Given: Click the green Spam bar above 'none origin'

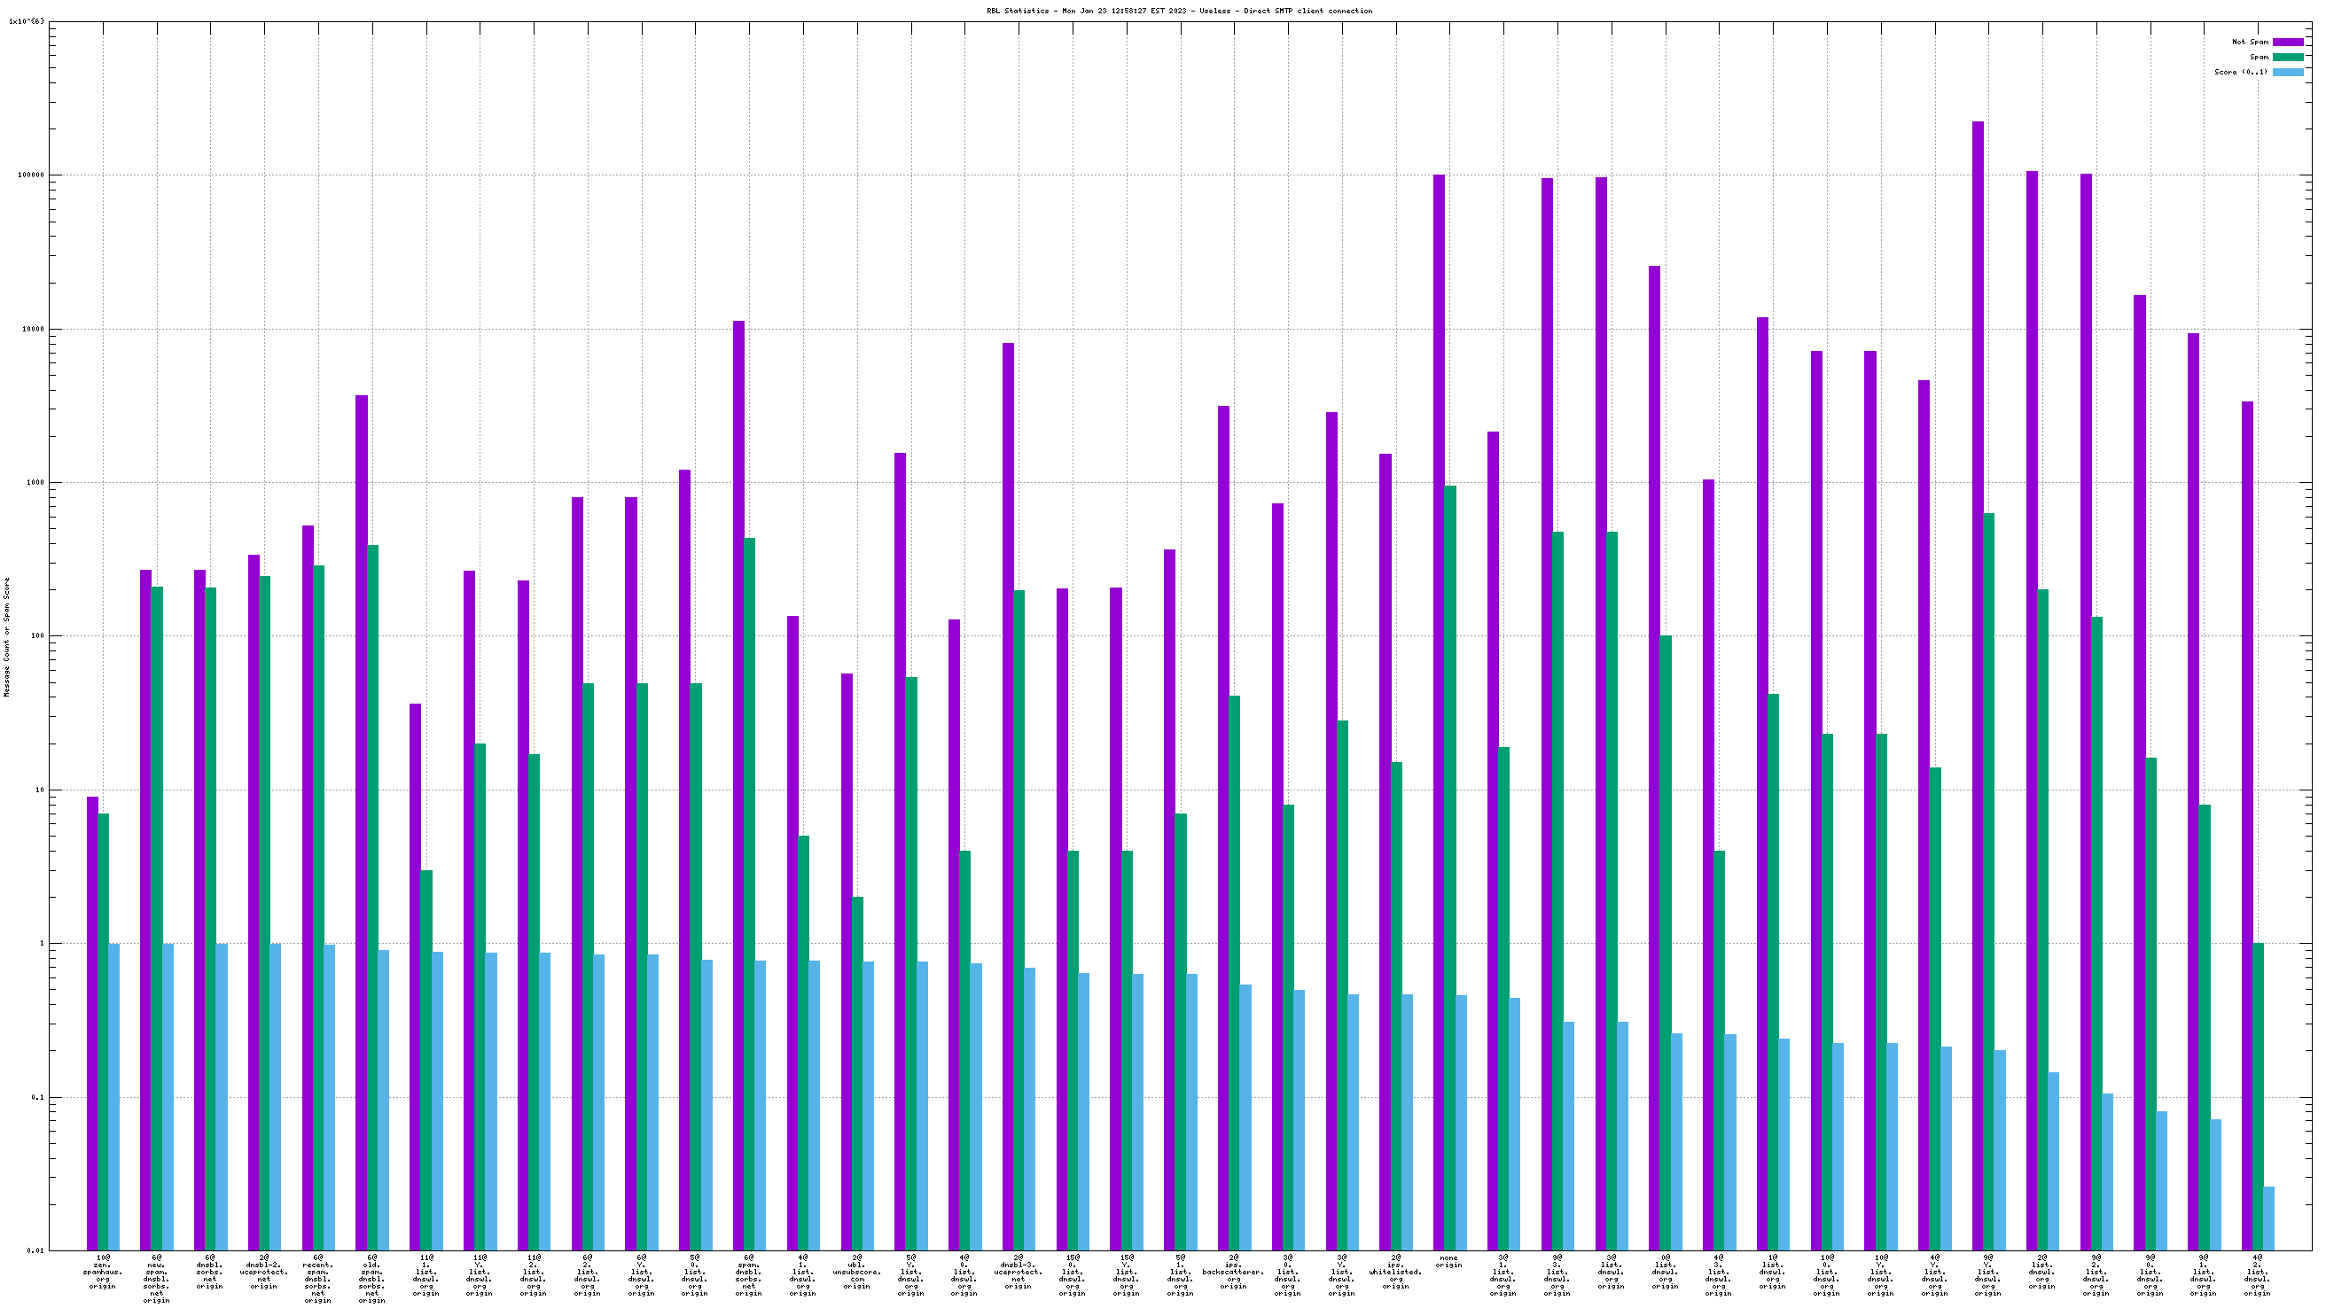Looking at the screenshot, I should [1450, 867].
